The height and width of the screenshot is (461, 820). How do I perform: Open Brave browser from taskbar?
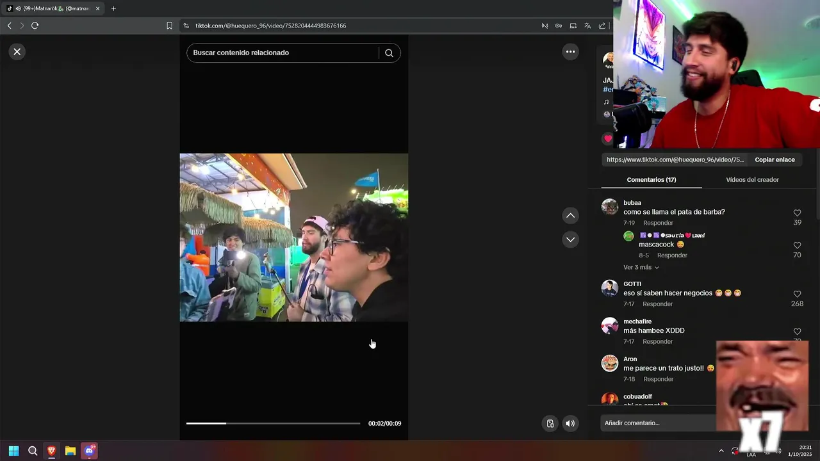tap(51, 451)
